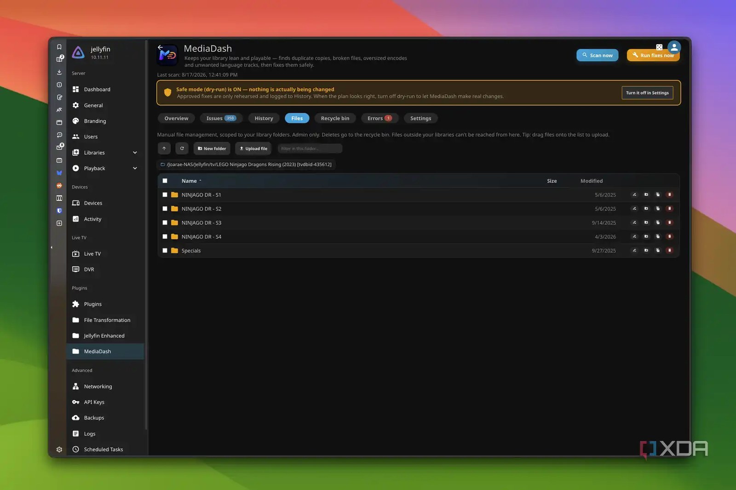This screenshot has width=736, height=490.
Task: Rename the NINJAGO DR - S1 folder
Action: pyautogui.click(x=634, y=195)
